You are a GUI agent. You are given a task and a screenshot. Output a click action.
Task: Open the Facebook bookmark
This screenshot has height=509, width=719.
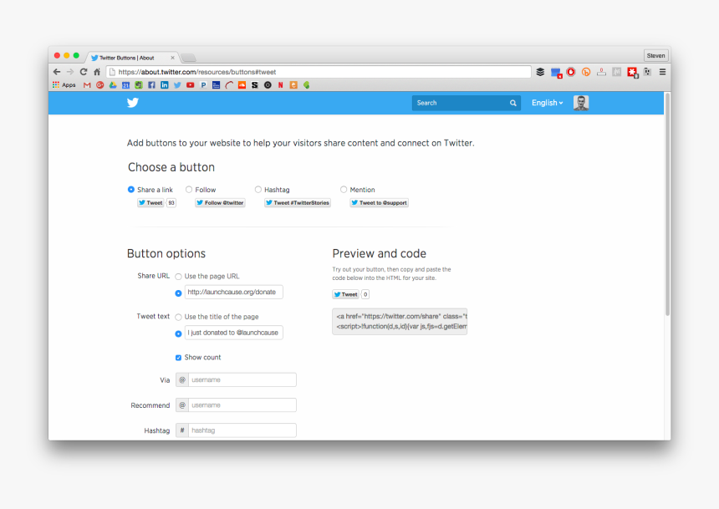coord(151,85)
